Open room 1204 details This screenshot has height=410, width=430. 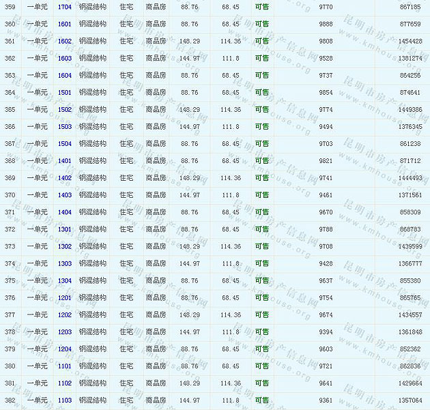point(65,349)
